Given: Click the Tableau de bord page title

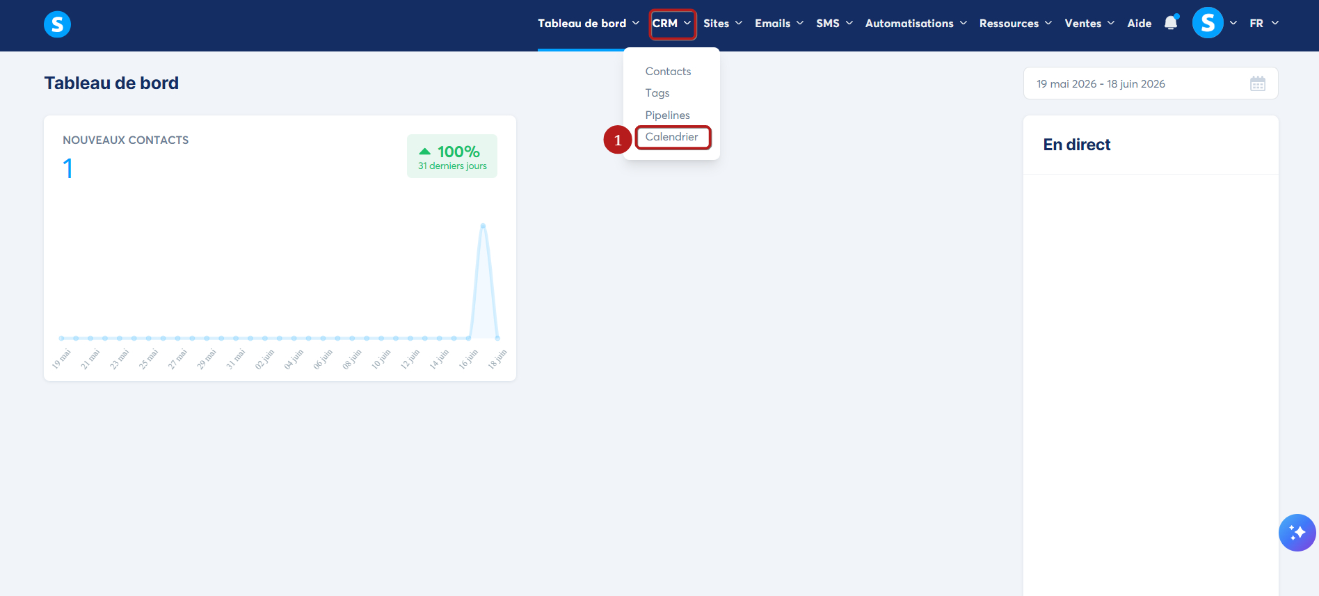Looking at the screenshot, I should pos(111,83).
